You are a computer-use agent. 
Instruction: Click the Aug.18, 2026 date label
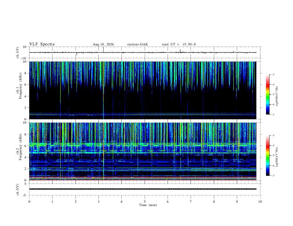103,44
